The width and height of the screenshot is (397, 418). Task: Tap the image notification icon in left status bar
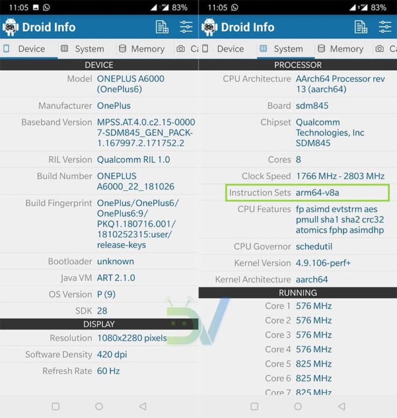click(x=36, y=7)
